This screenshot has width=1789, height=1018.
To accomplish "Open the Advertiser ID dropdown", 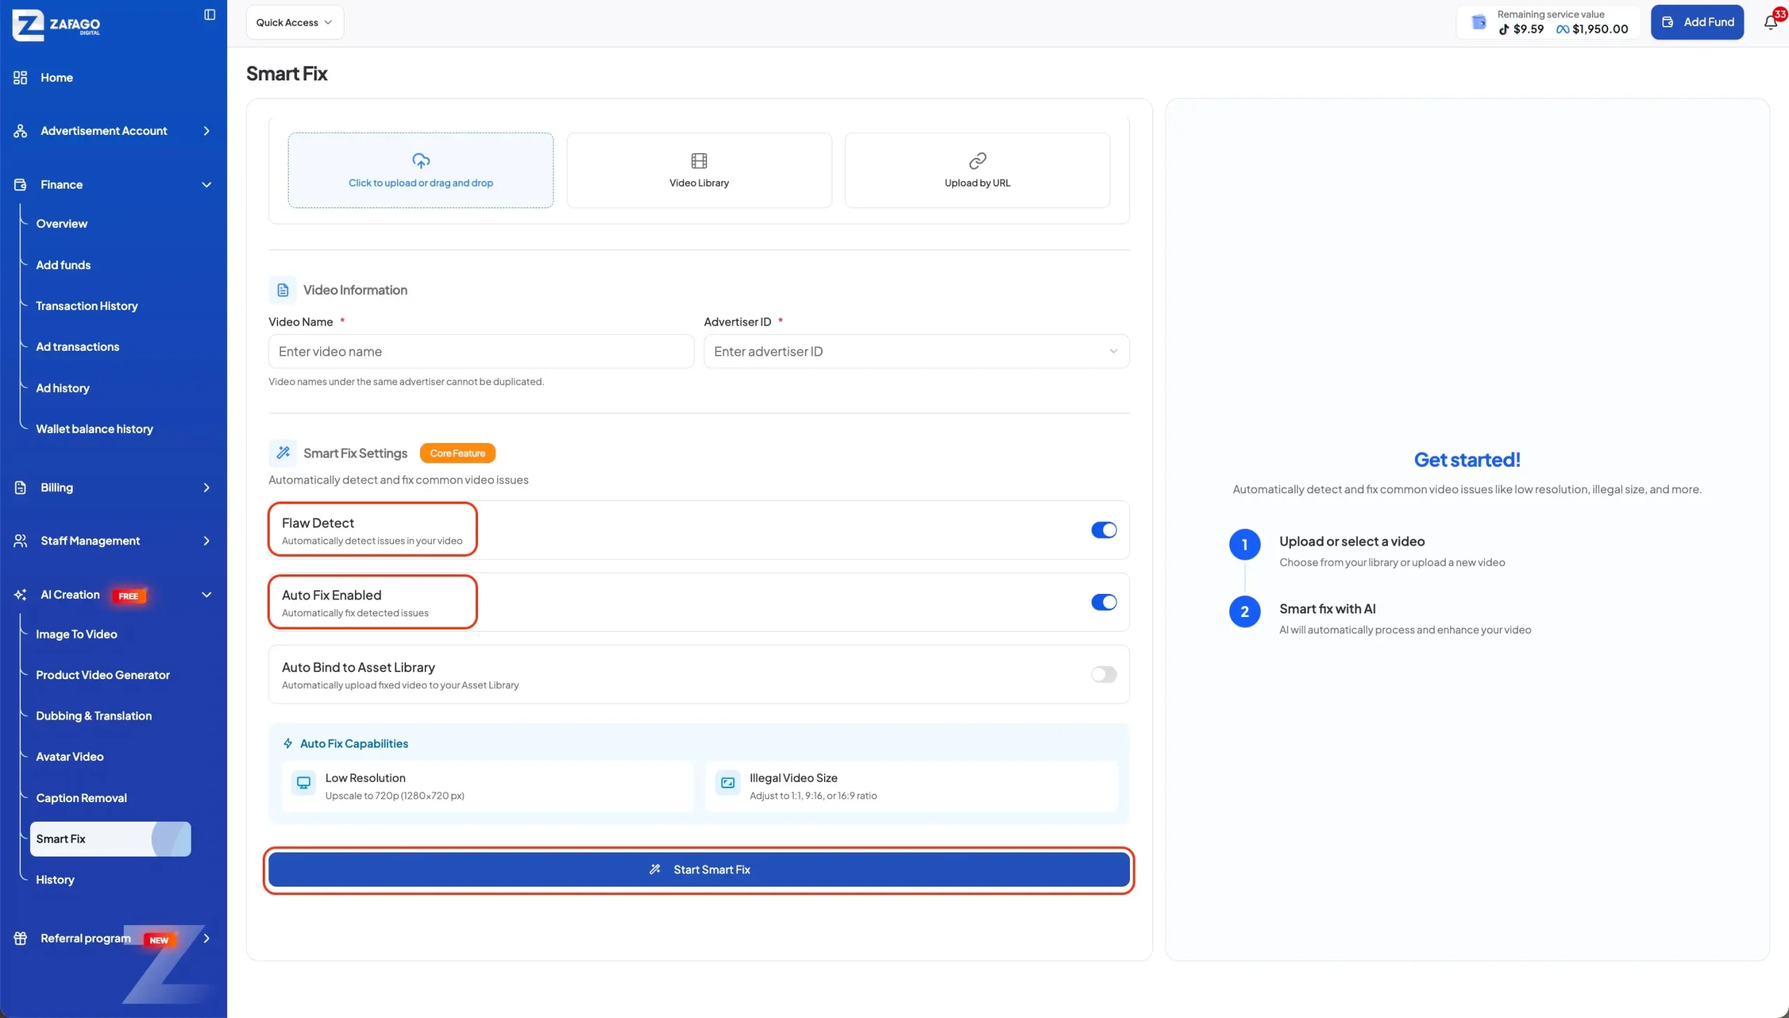I will (x=916, y=351).
